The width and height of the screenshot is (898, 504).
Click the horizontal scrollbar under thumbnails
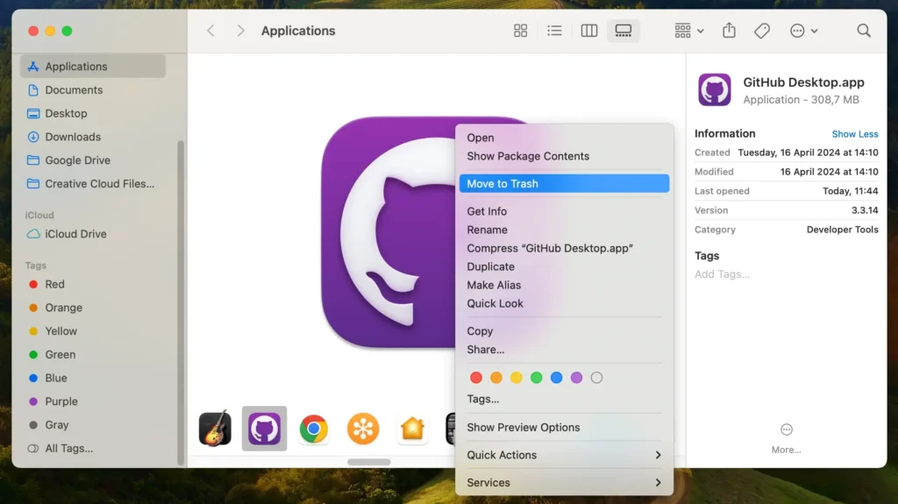369,462
